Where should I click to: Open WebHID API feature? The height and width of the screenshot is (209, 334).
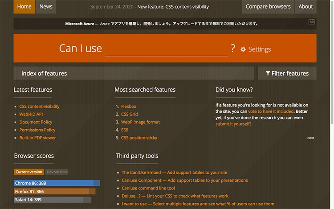tap(31, 114)
